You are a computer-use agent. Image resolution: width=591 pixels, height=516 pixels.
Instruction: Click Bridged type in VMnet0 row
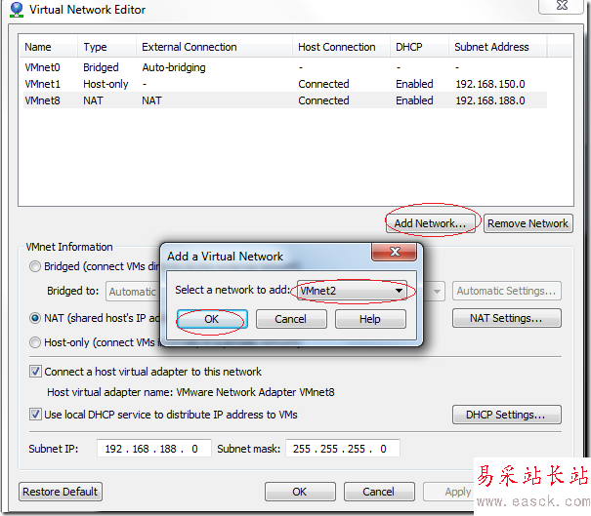pos(101,67)
